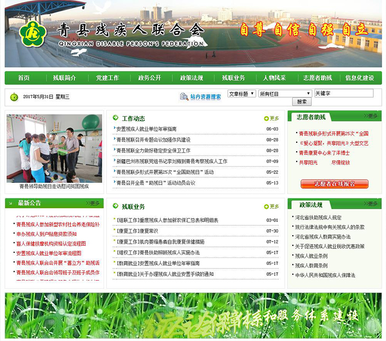Open the 信息化建设 navigation item
Viewport: 386px width, 341px height.
coord(360,78)
